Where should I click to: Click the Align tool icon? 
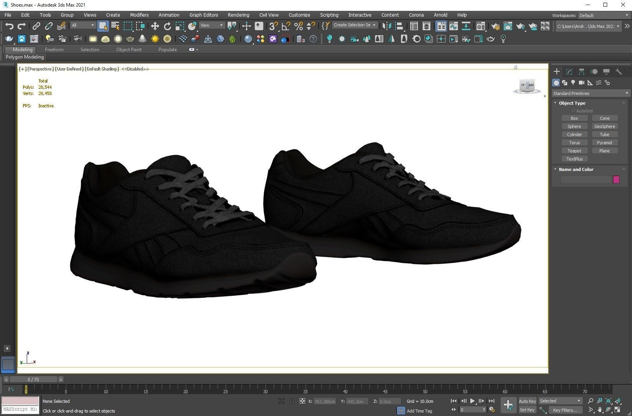399,26
